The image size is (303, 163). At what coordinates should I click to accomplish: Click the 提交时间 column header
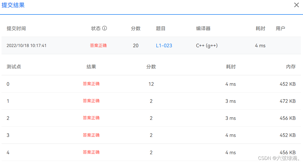16,28
